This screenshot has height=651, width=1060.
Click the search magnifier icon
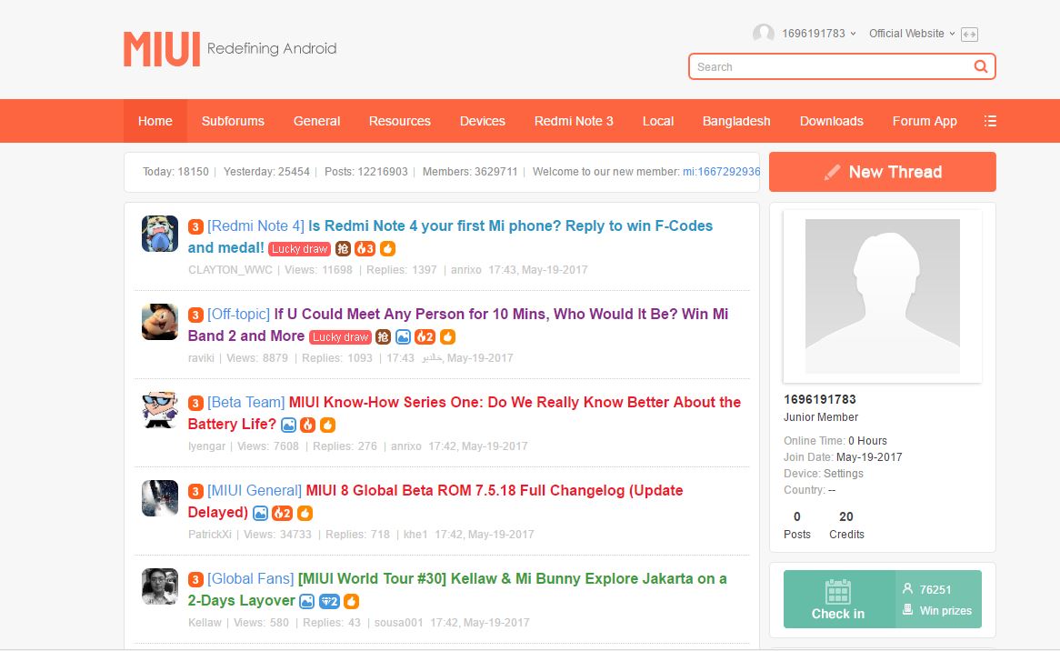980,66
